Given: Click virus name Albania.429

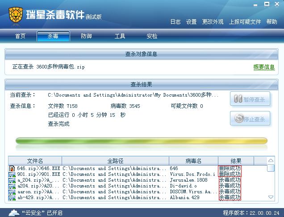Looking at the screenshot, I should tap(184, 198).
